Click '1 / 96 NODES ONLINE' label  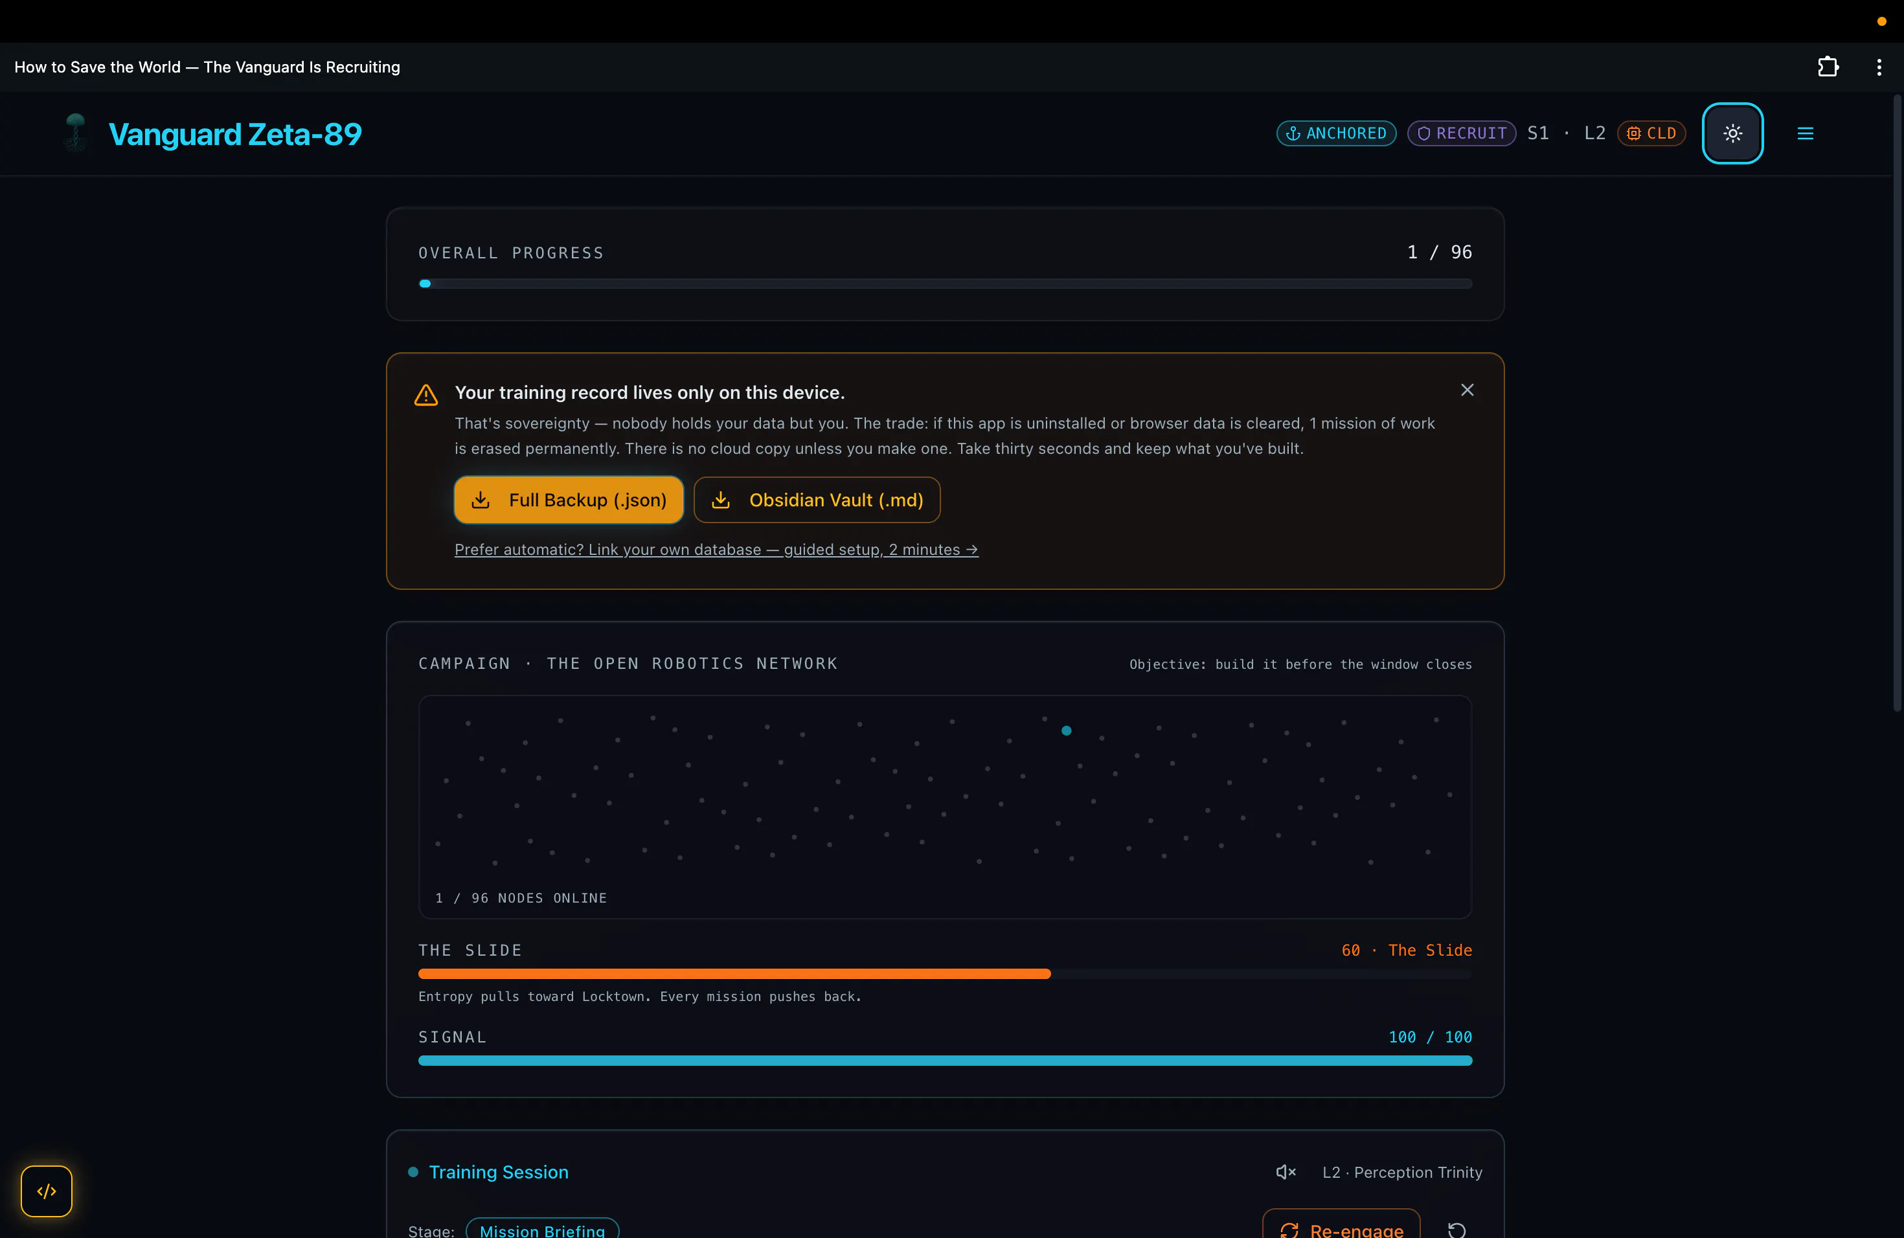tap(521, 898)
